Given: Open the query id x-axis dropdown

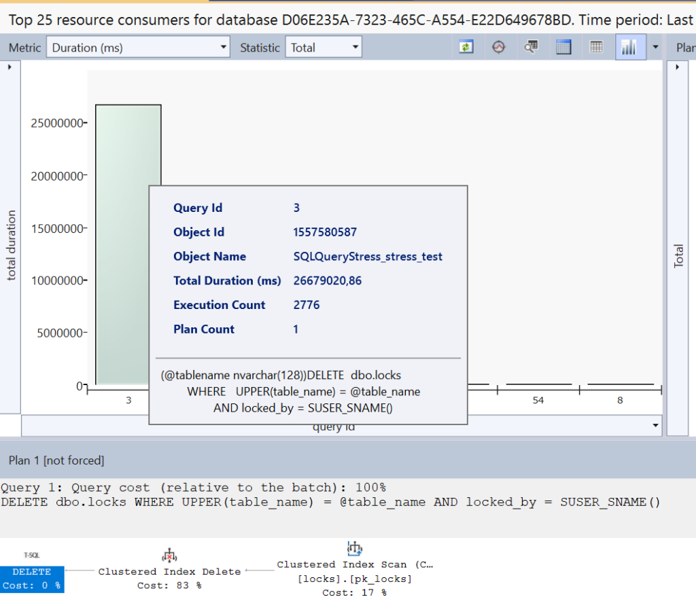Looking at the screenshot, I should (655, 426).
